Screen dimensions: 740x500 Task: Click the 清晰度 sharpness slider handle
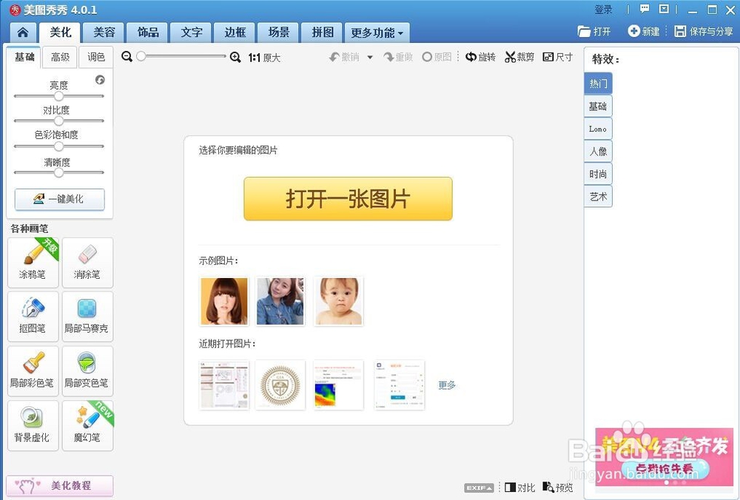pos(58,172)
